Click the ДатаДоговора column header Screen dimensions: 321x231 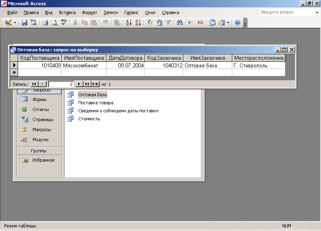click(125, 58)
